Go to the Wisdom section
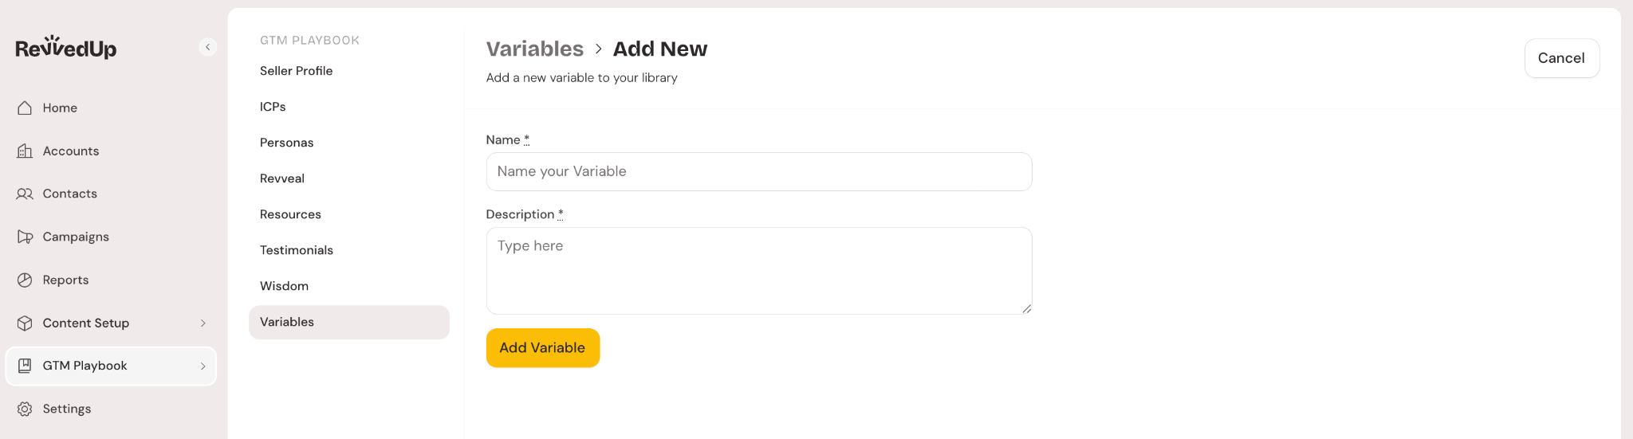 point(284,286)
